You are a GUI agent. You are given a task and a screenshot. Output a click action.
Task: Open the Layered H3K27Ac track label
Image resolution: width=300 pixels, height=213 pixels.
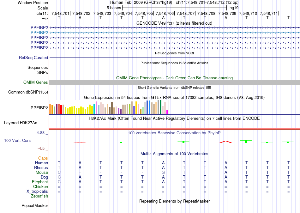pyautogui.click(x=21, y=123)
